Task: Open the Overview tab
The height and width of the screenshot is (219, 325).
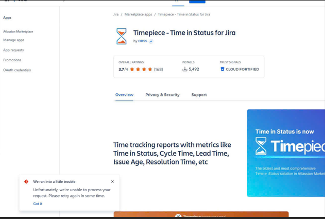Action: point(124,95)
